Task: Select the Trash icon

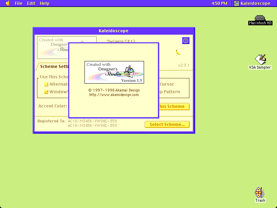Action: click(x=260, y=194)
